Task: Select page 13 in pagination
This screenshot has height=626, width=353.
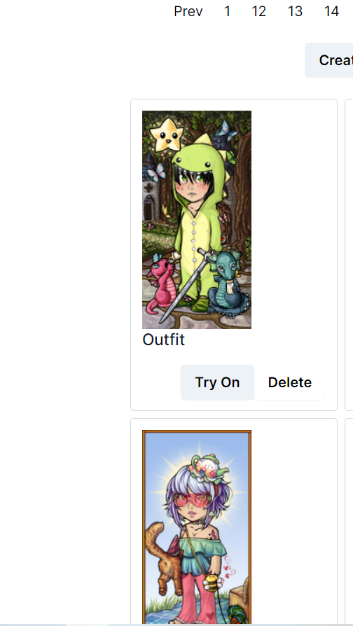Action: pyautogui.click(x=295, y=12)
